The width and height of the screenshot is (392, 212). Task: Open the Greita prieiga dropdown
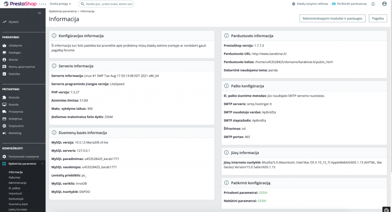tap(60, 4)
